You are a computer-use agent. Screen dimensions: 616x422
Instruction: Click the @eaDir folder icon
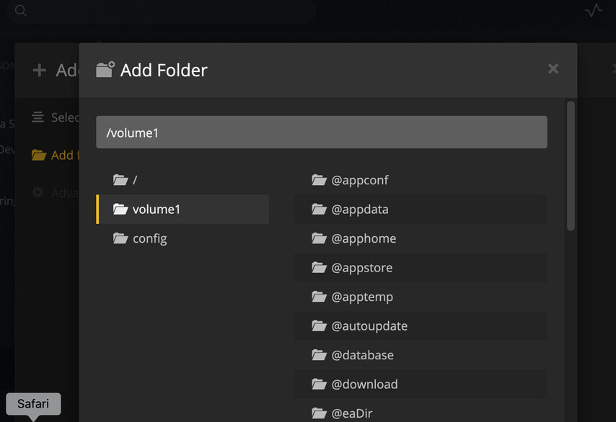point(320,413)
